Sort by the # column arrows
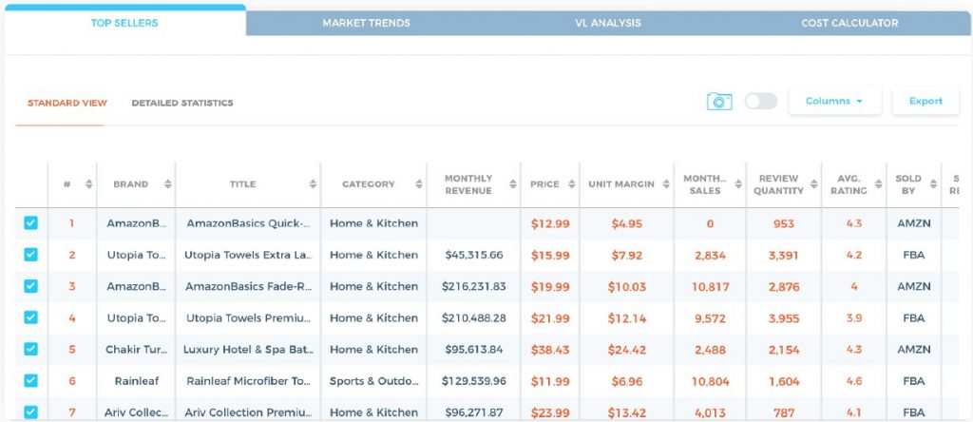 (x=88, y=184)
